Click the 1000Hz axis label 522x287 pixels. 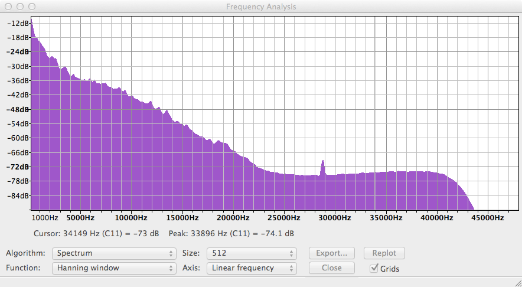[45, 218]
